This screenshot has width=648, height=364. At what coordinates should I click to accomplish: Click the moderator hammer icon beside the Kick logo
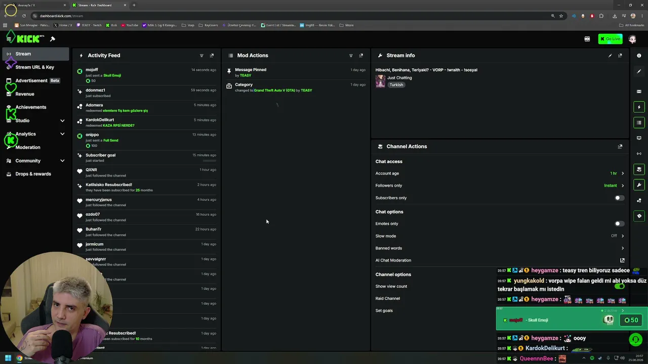pos(52,39)
